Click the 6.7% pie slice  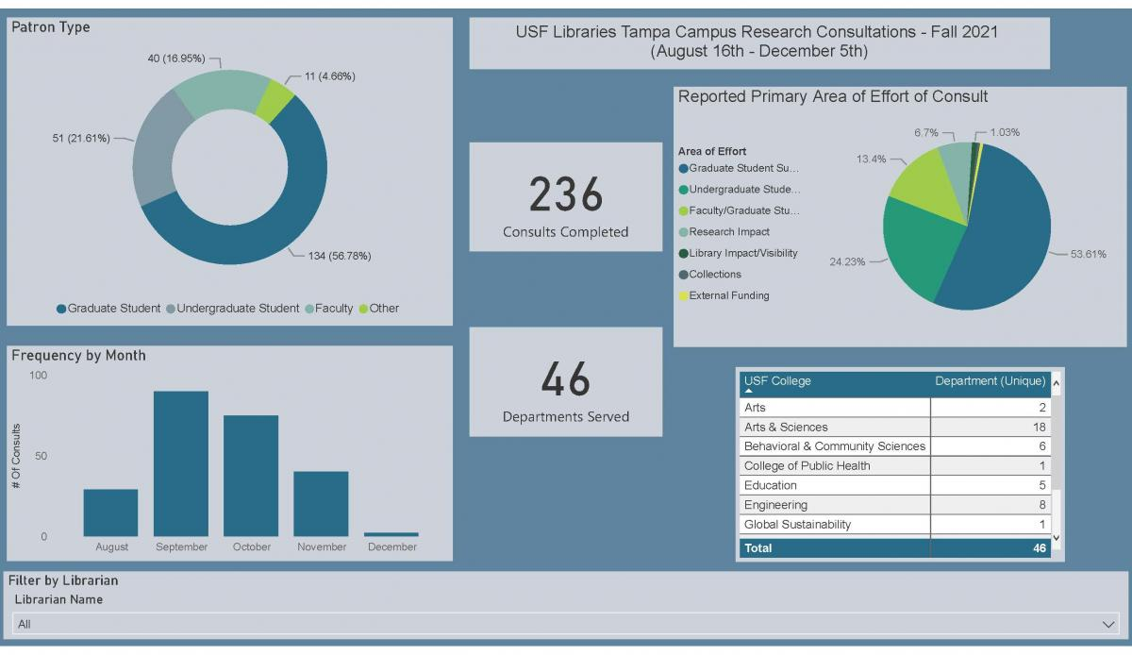[957, 170]
